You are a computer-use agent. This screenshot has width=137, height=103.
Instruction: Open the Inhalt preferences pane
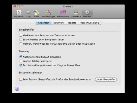pos(36,14)
